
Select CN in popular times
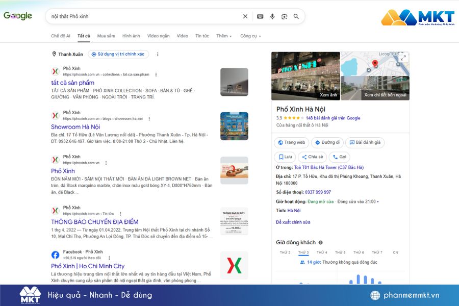[395, 252]
